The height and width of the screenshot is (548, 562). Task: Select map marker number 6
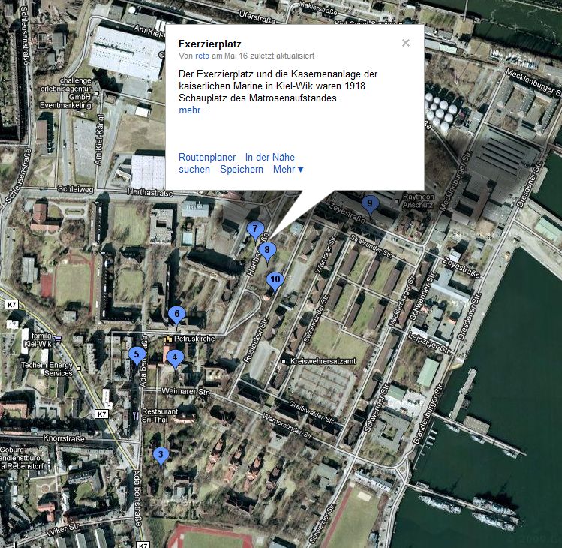[x=176, y=315]
